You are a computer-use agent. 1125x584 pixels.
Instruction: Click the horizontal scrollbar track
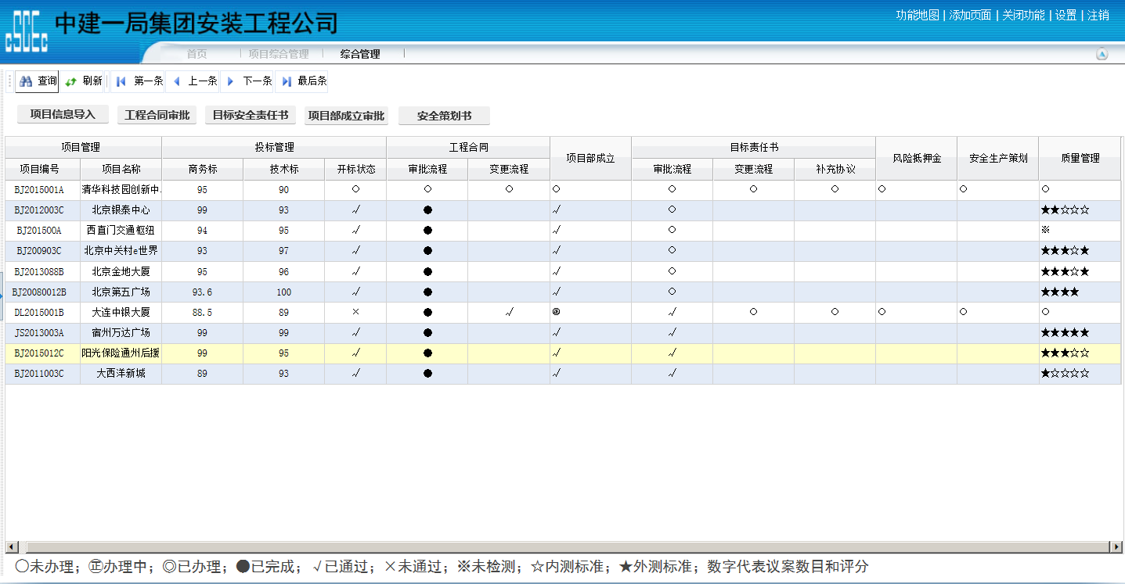567,546
